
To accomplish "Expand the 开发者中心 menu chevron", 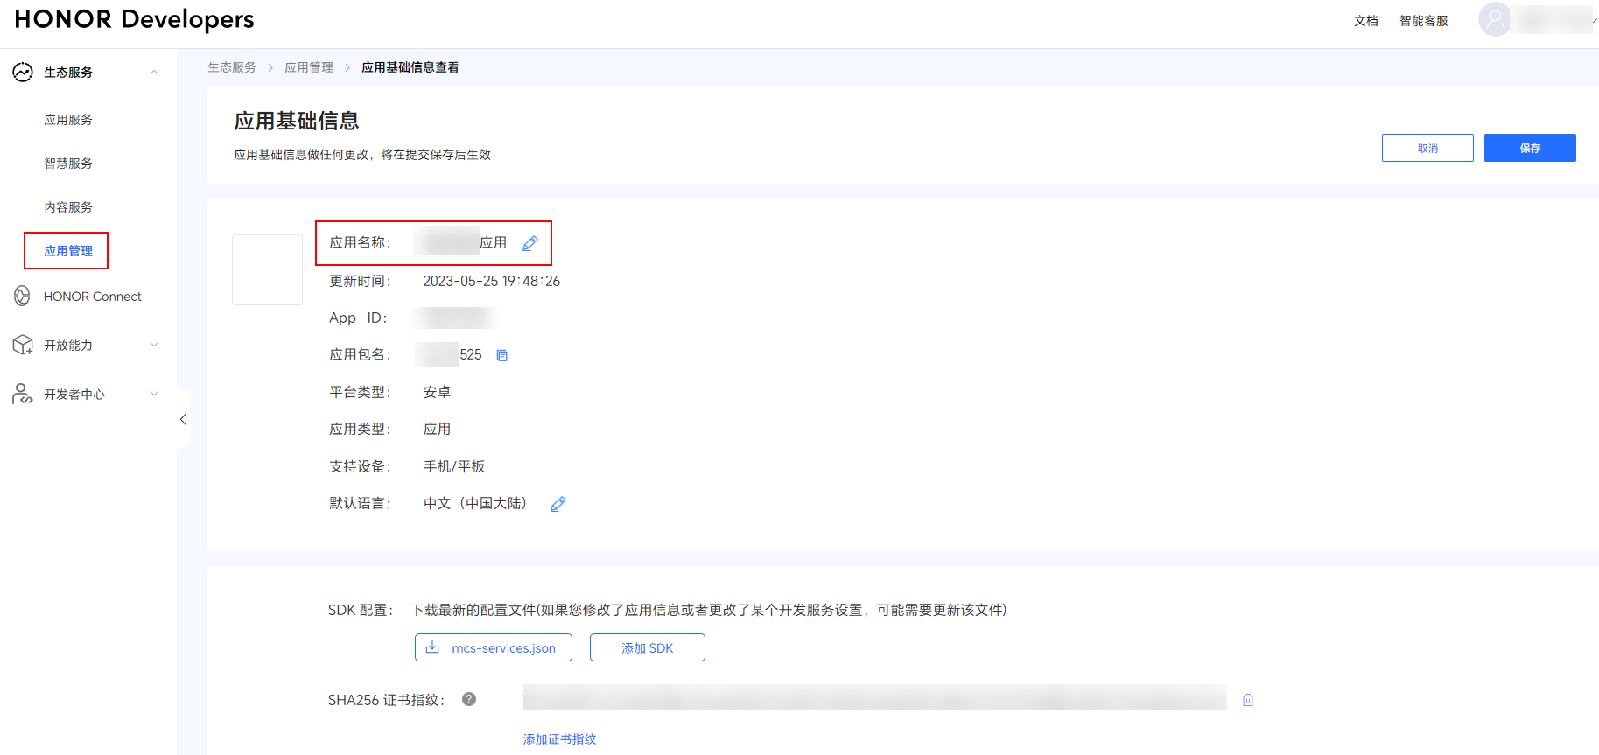I will [154, 394].
